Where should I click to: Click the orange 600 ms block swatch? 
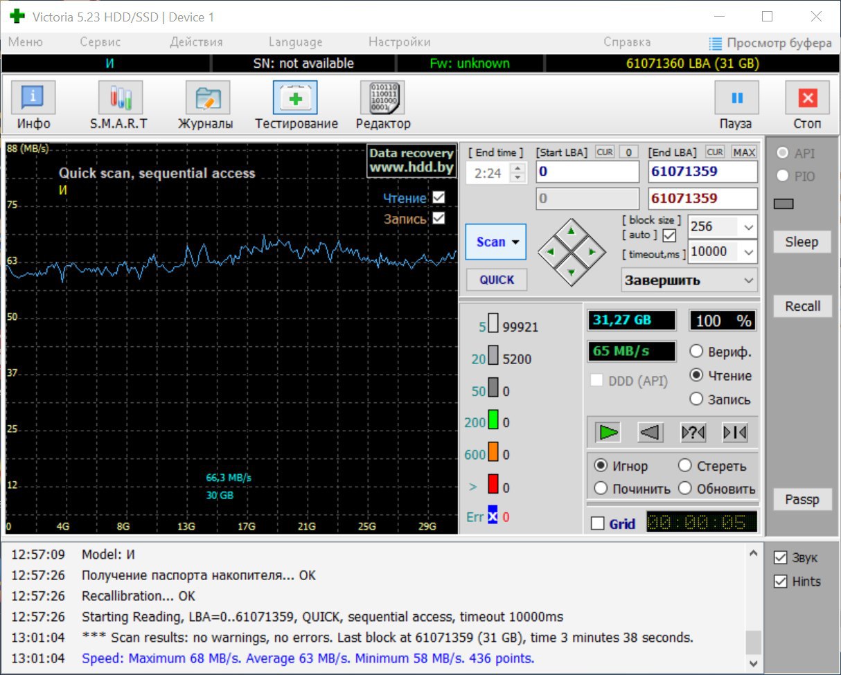pos(493,452)
